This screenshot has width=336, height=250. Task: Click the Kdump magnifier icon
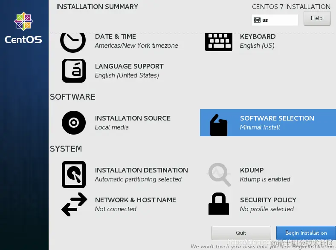(x=220, y=175)
